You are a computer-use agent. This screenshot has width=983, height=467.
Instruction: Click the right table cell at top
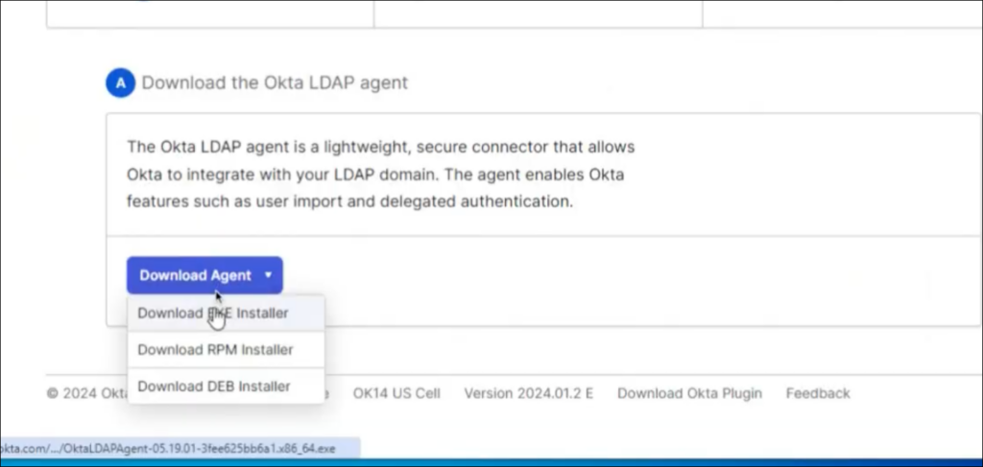click(833, 12)
